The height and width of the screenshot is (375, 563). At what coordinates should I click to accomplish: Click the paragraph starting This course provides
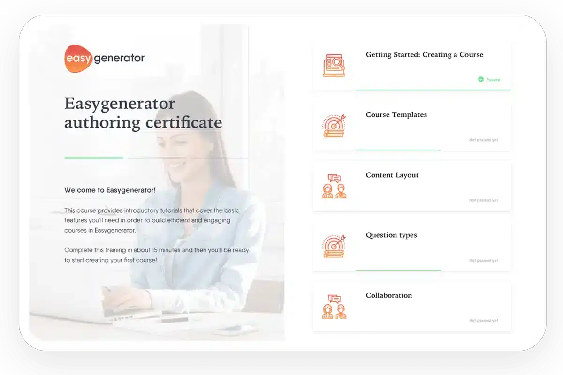pyautogui.click(x=151, y=220)
